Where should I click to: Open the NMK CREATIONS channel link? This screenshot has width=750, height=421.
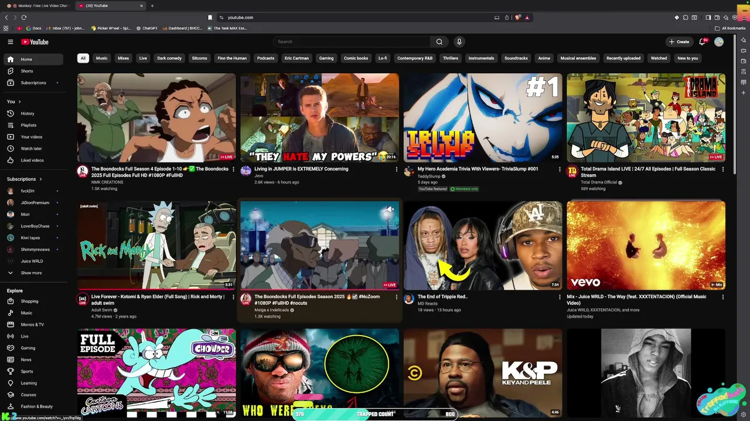[x=107, y=182]
